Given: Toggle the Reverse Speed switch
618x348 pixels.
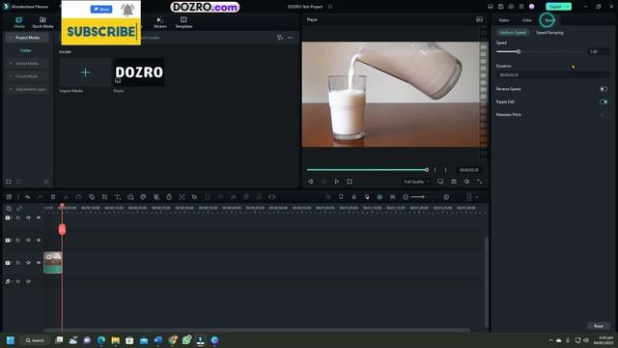Looking at the screenshot, I should coord(604,89).
